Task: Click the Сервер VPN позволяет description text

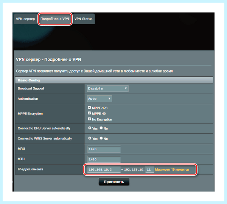Action: (x=94, y=71)
